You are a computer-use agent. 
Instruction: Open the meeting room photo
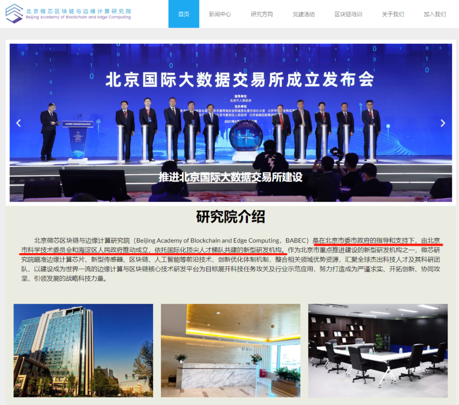coord(378,351)
